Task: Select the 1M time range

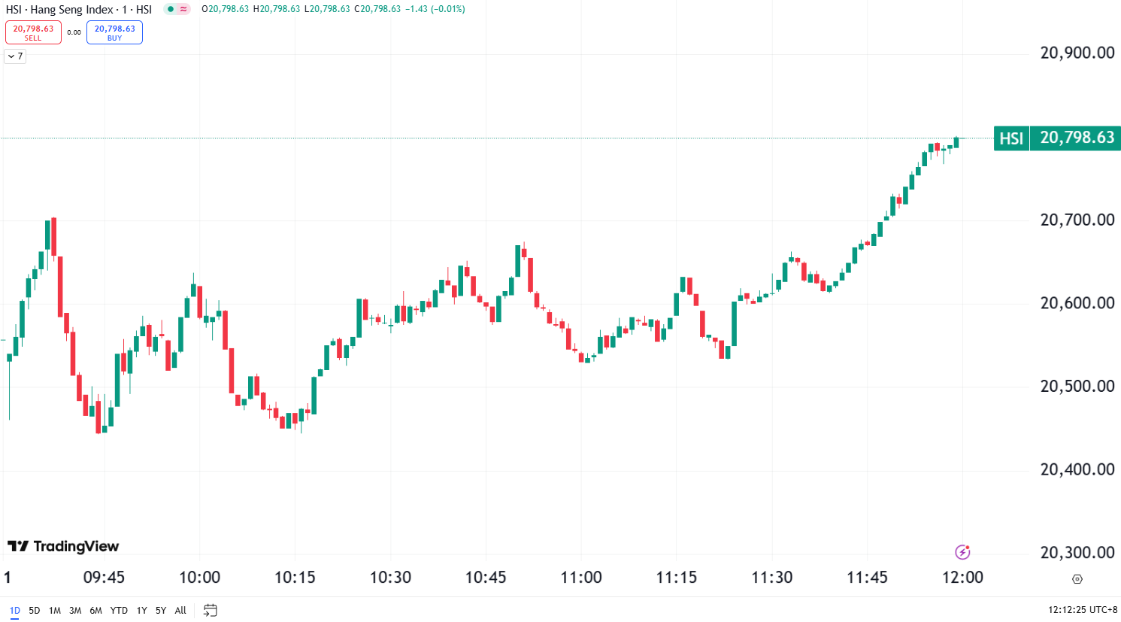Action: (55, 610)
